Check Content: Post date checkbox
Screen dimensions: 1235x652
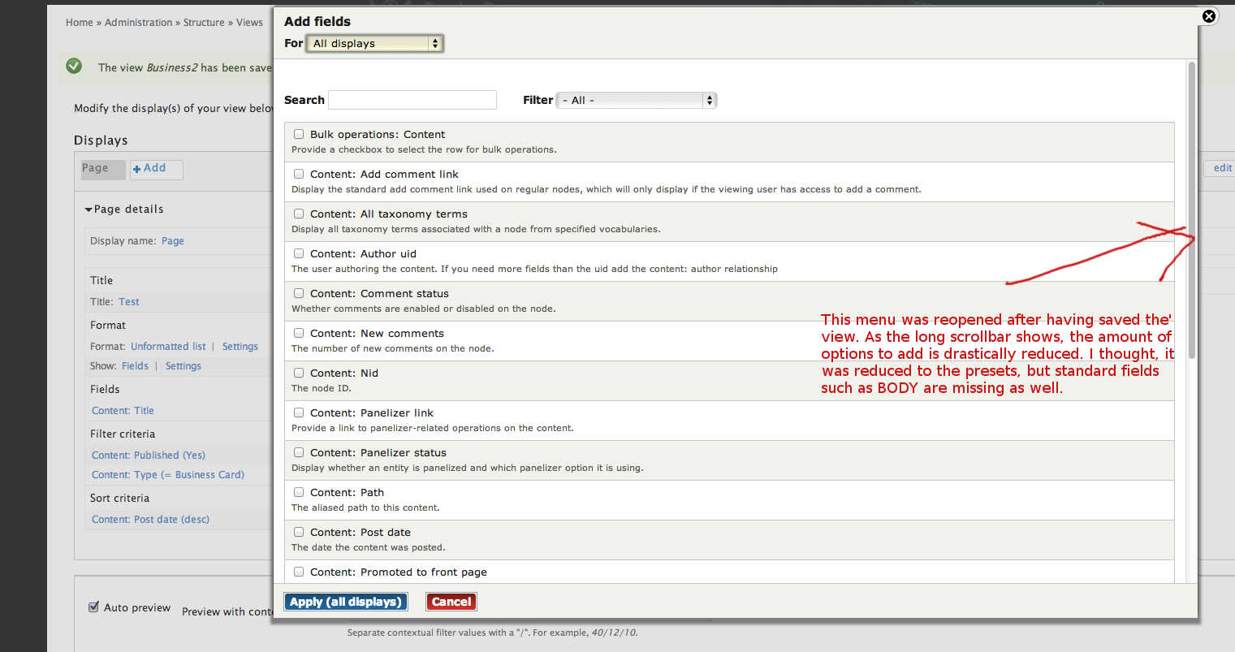(x=299, y=532)
